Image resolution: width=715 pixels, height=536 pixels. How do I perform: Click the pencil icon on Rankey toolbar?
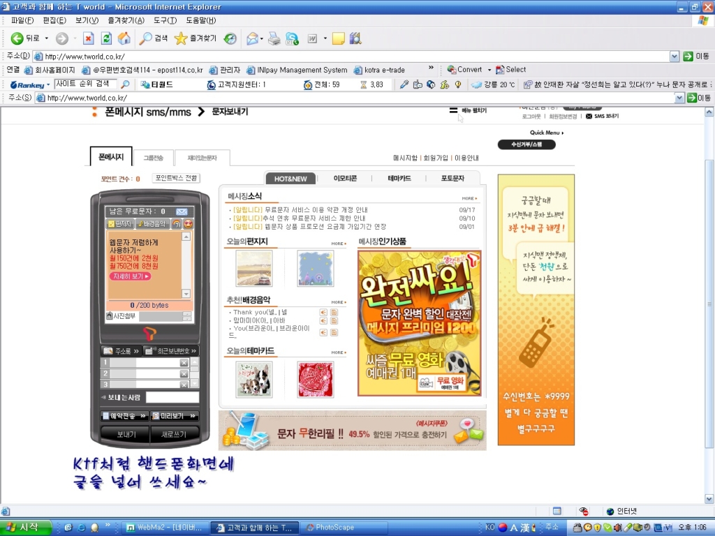[x=404, y=84]
